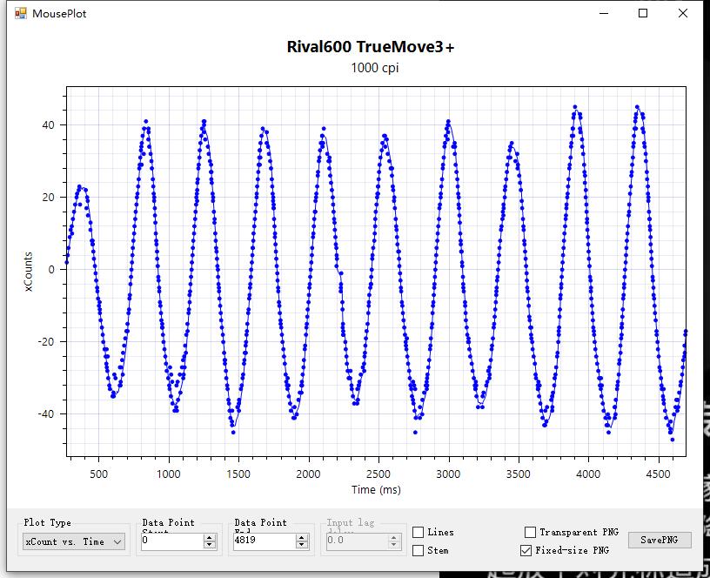Maximize the MousePlot window

[x=643, y=13]
